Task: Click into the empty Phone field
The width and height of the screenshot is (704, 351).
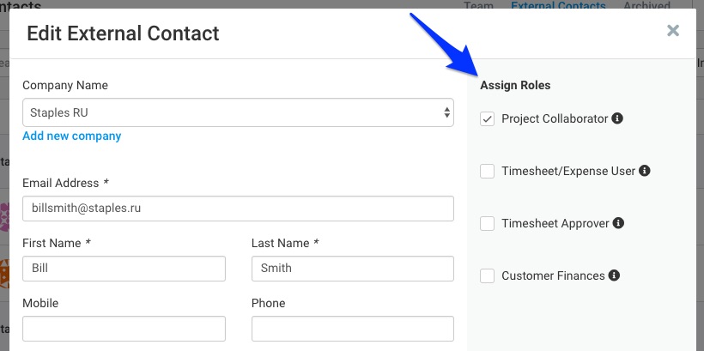Action: tap(353, 329)
